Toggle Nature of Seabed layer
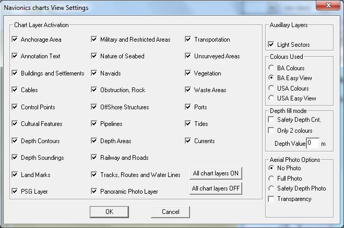 pos(94,56)
